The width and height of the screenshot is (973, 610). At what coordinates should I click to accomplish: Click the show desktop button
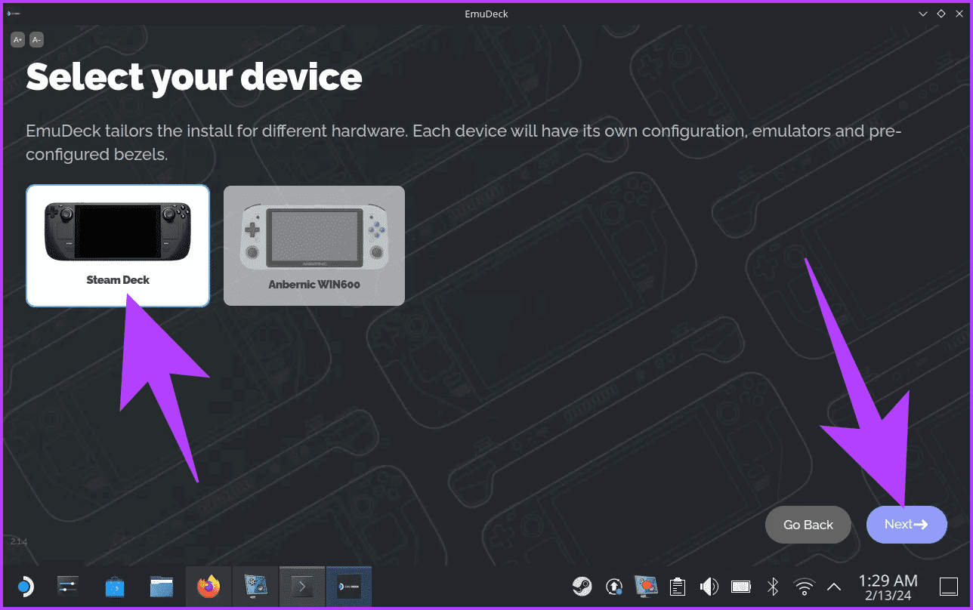point(948,587)
